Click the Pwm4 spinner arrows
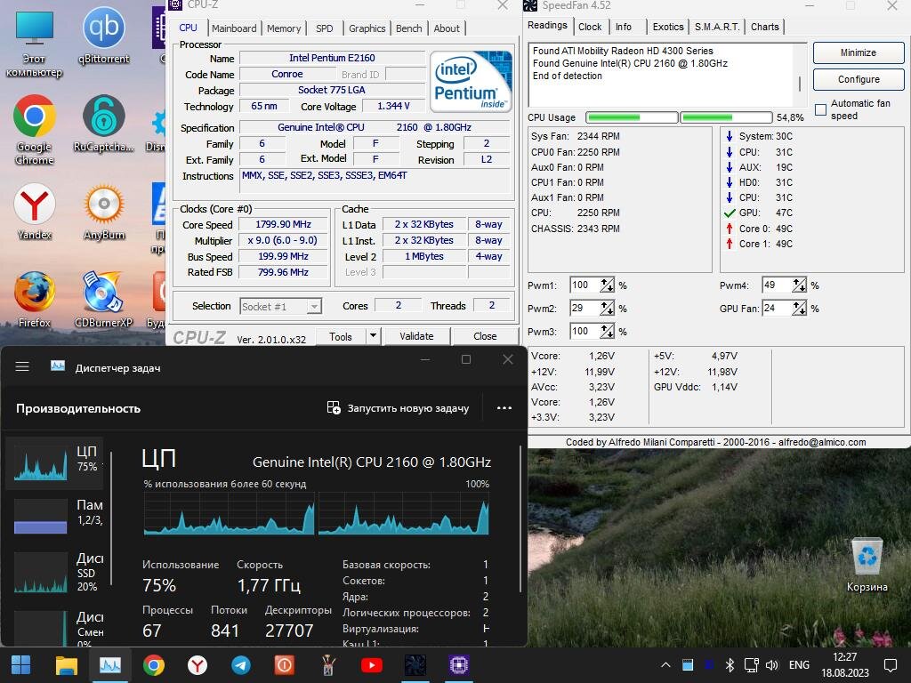 (x=799, y=285)
